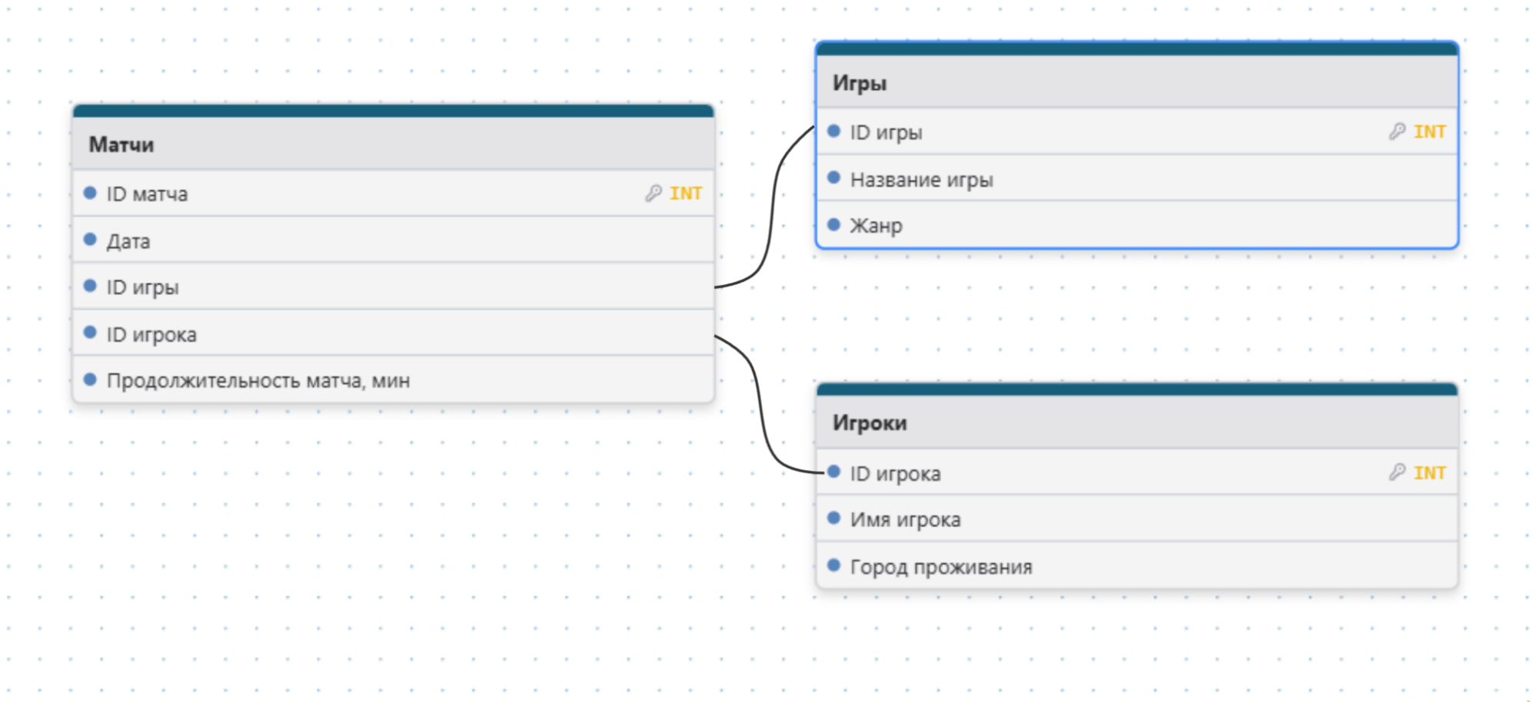The height and width of the screenshot is (702, 1537).
Task: Click the INT type label in Игры table
Action: (x=1430, y=132)
